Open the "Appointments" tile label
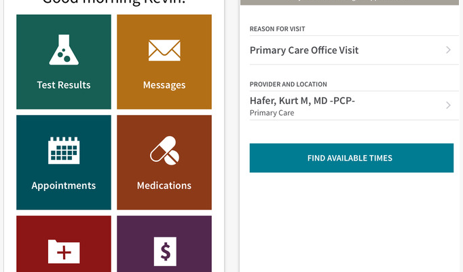The height and width of the screenshot is (272, 463). tap(64, 186)
